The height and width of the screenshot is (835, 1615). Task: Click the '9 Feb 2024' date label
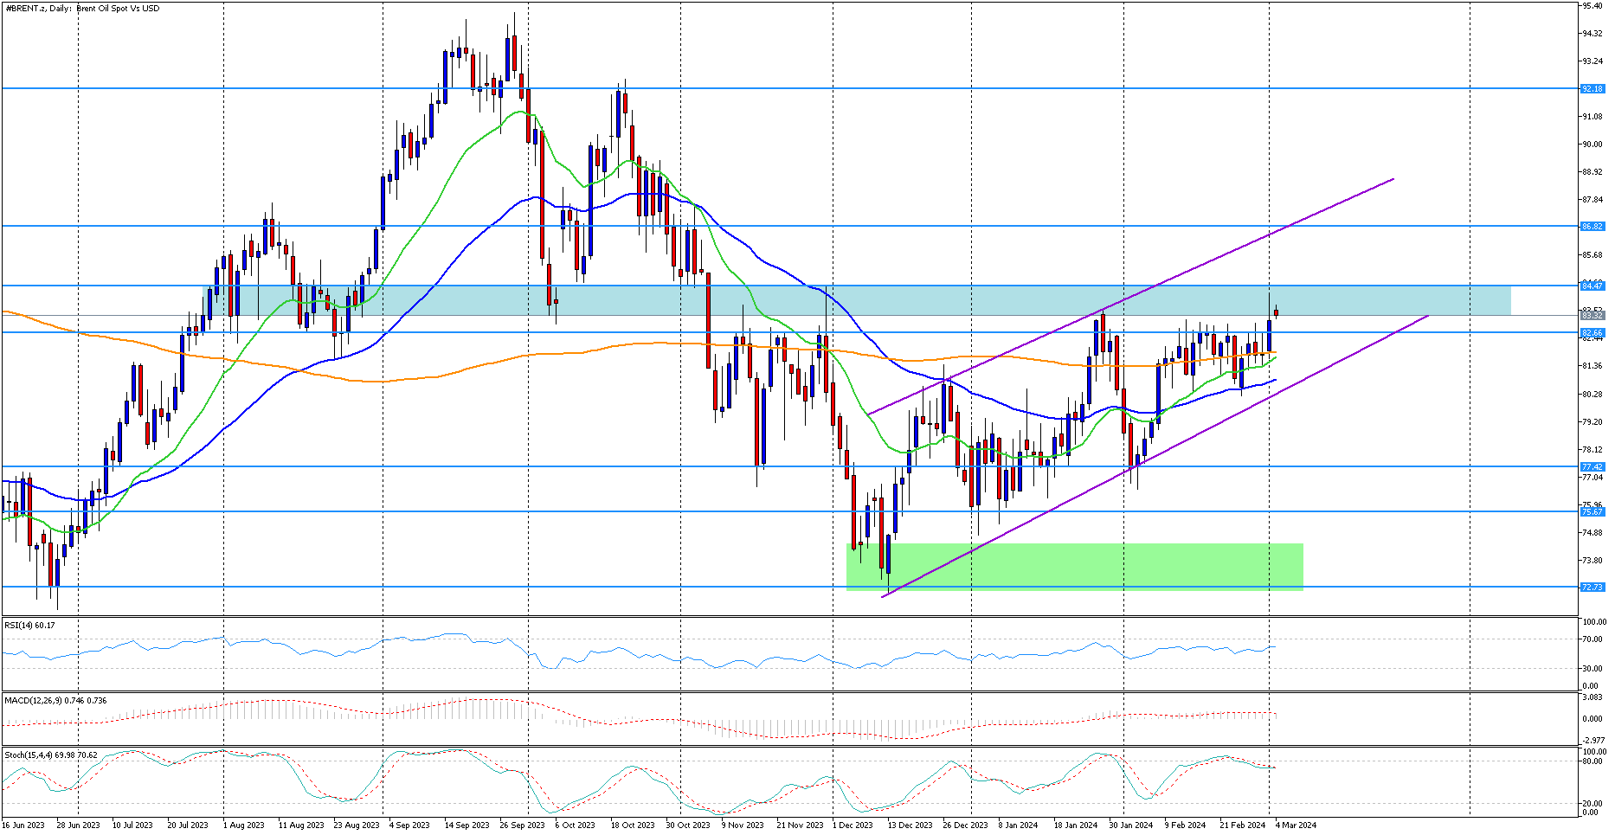1185,825
